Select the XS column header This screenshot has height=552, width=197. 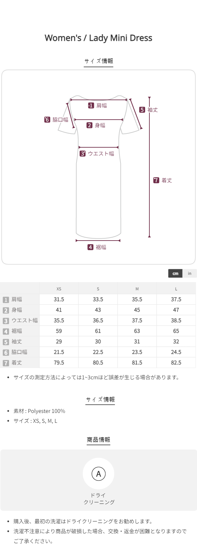59,289
